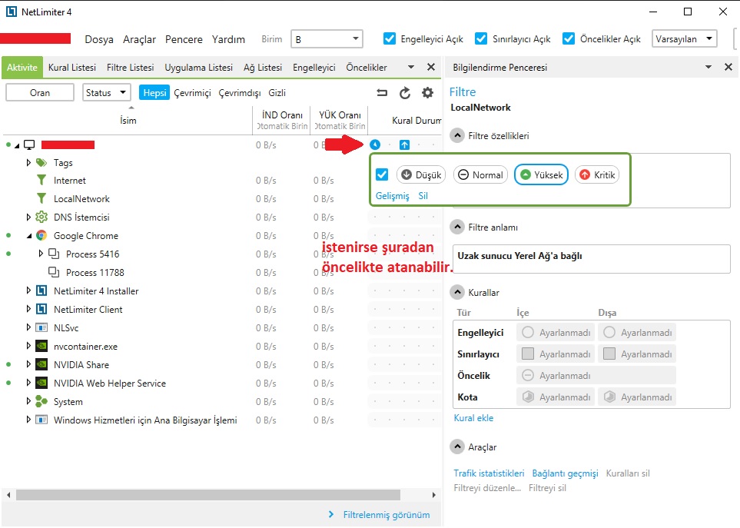The image size is (740, 528).
Task: Click the computer monitor icon in tree root
Action: (29, 144)
